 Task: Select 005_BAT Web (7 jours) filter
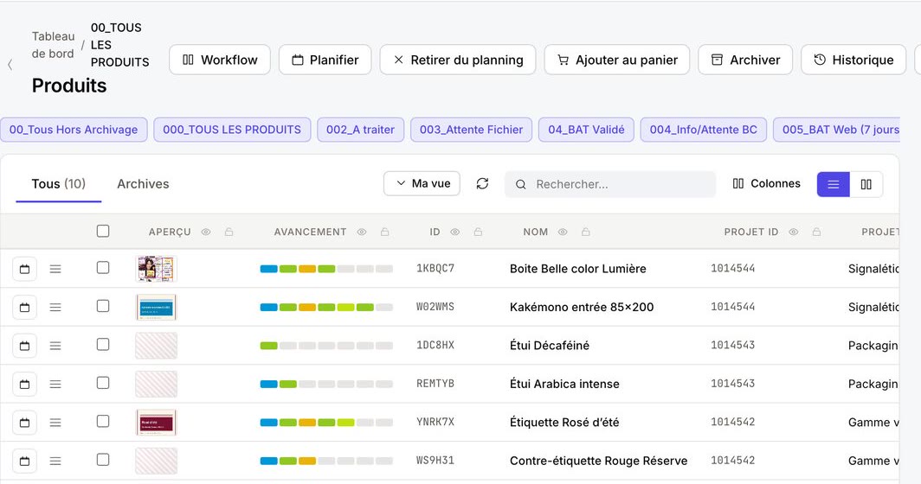(837, 130)
